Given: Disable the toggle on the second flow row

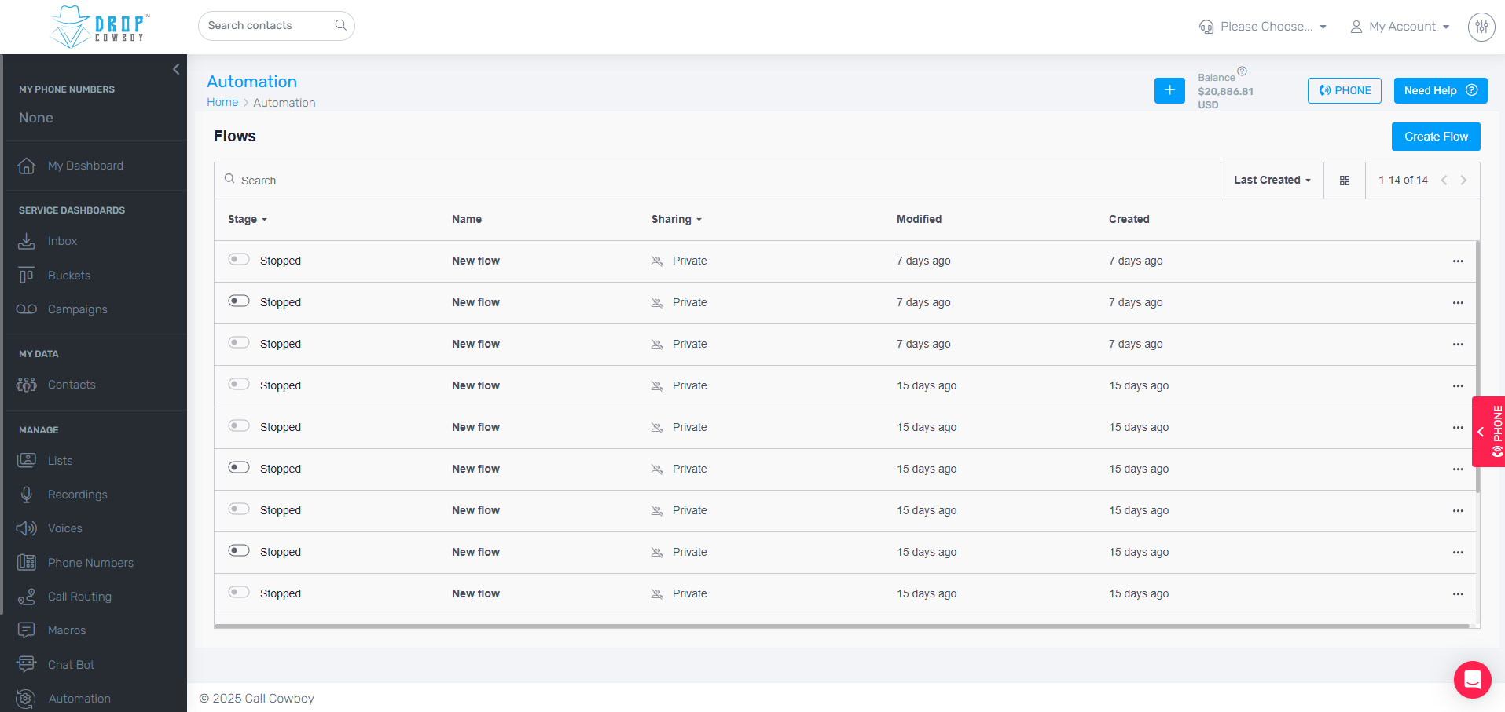Looking at the screenshot, I should (x=238, y=300).
